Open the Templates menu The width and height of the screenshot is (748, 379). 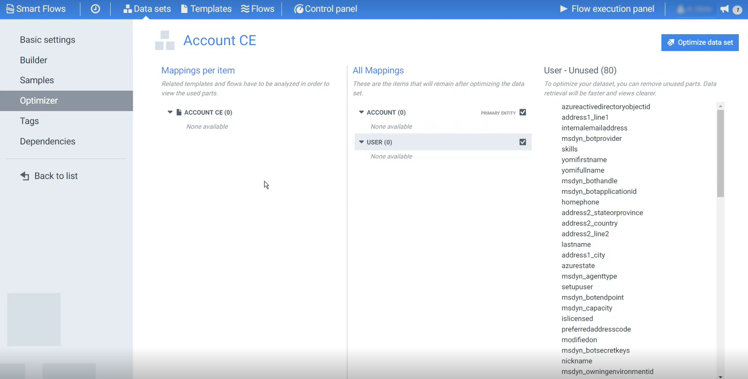[206, 9]
